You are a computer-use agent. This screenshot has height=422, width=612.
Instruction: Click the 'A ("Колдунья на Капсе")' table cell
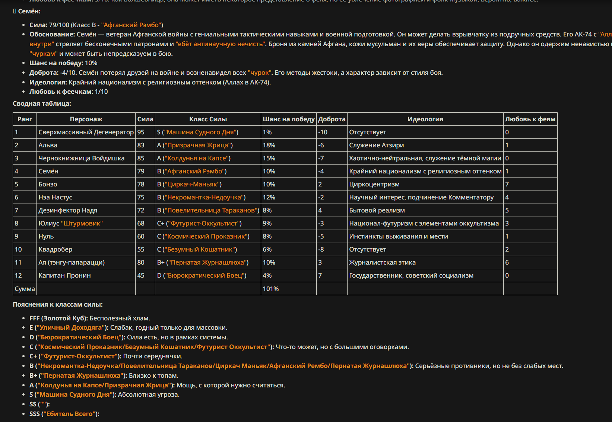coord(208,158)
